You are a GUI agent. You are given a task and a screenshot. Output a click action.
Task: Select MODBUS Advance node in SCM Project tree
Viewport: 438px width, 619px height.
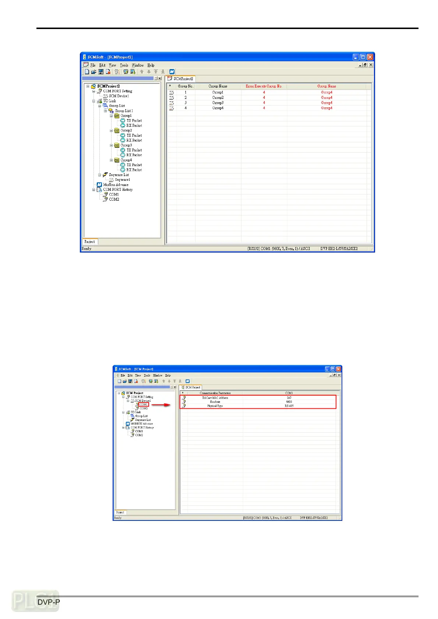(x=141, y=423)
